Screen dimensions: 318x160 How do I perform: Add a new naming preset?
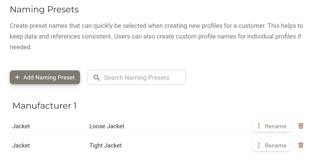(45, 77)
